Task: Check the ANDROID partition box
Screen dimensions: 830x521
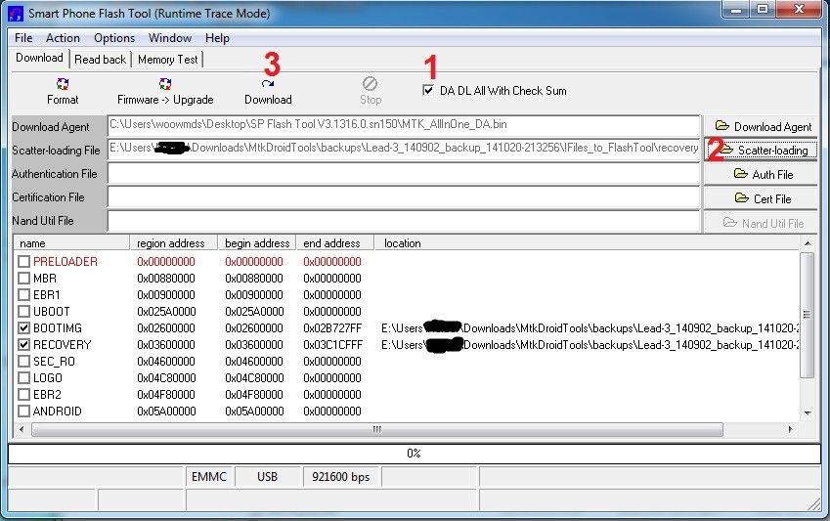Action: pos(23,412)
